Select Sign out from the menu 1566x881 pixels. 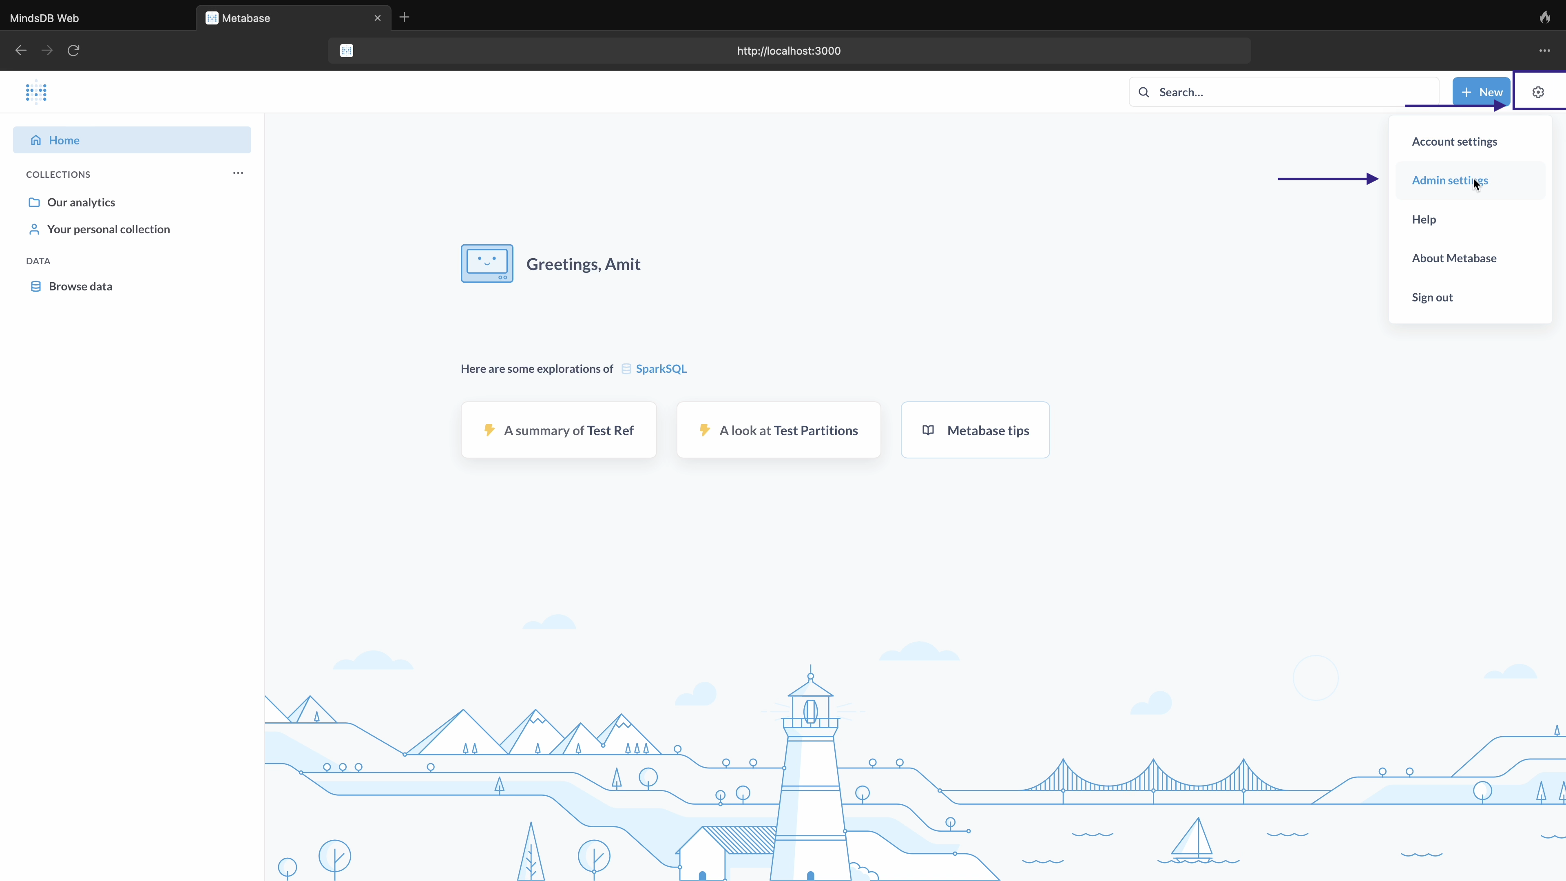coord(1432,297)
